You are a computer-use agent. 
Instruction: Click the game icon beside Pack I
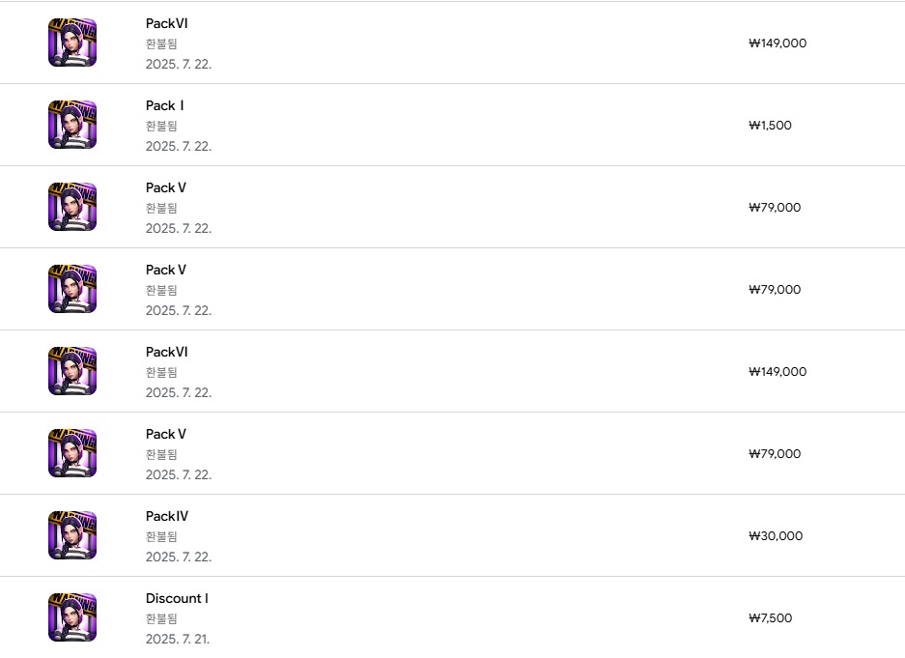coord(72,125)
